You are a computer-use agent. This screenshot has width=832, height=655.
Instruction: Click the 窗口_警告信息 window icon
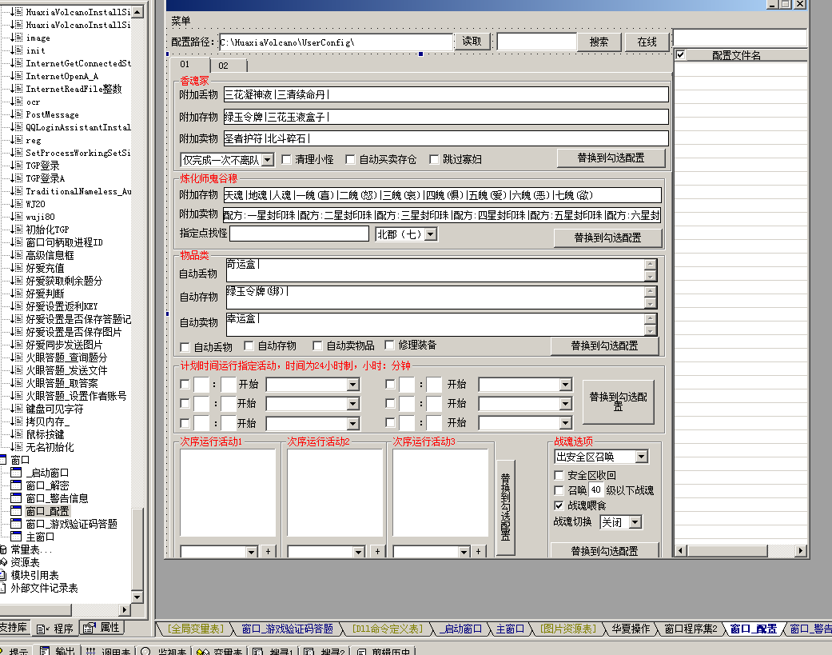click(17, 498)
